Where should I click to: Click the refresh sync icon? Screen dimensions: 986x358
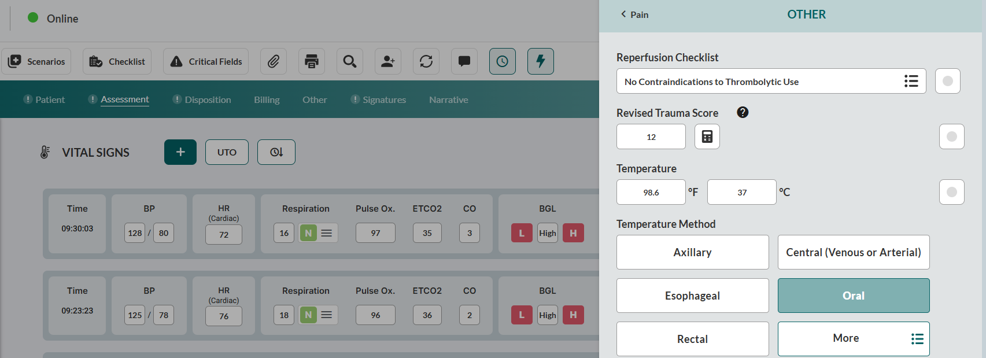pos(426,61)
